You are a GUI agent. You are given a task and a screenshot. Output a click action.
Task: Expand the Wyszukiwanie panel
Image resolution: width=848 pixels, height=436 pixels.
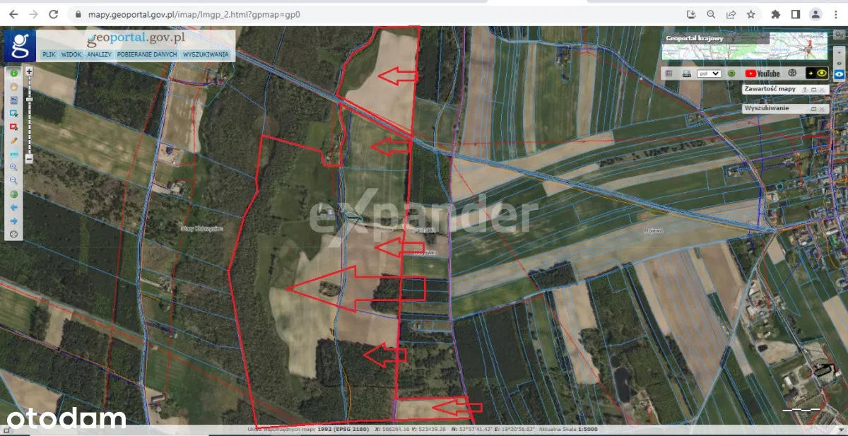(x=813, y=109)
